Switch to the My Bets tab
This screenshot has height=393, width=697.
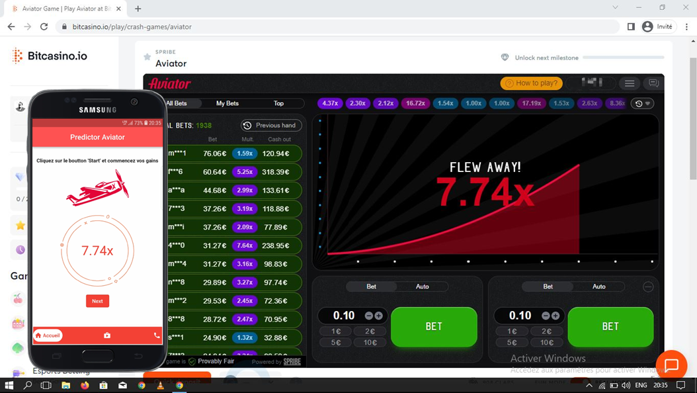227,103
